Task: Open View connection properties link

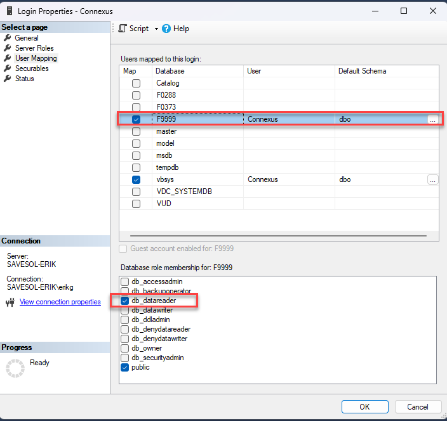Action: click(x=60, y=302)
